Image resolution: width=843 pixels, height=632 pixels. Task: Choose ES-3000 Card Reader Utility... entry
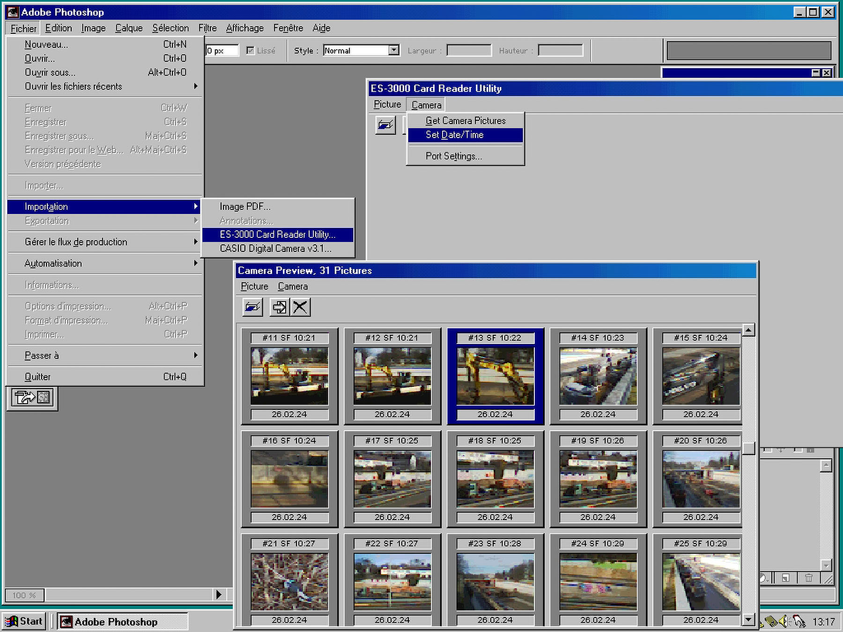tap(278, 235)
